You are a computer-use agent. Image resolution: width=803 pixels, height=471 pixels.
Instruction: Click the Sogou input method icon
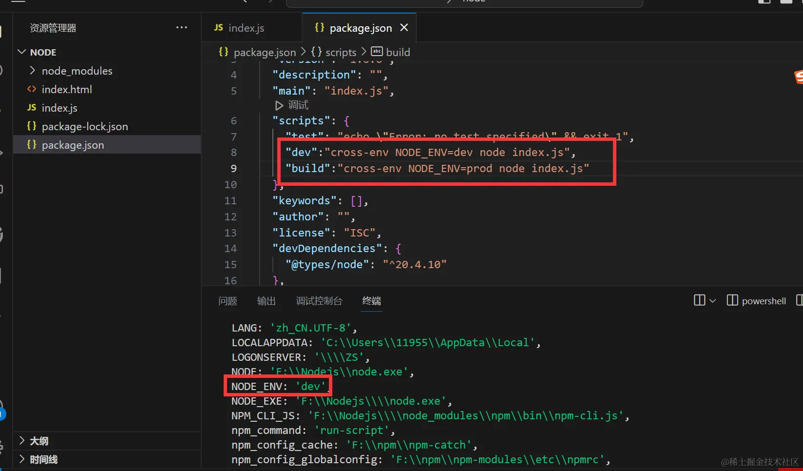[799, 77]
